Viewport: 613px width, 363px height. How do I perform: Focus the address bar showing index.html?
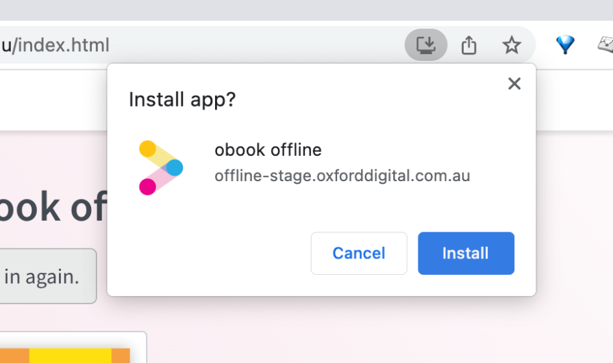pos(205,45)
